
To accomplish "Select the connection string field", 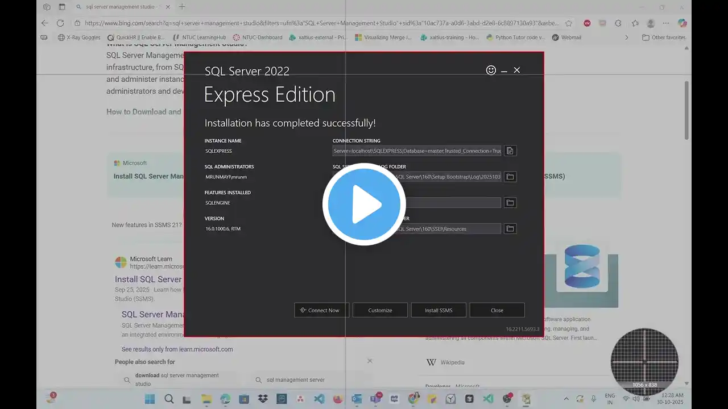I will 417,151.
